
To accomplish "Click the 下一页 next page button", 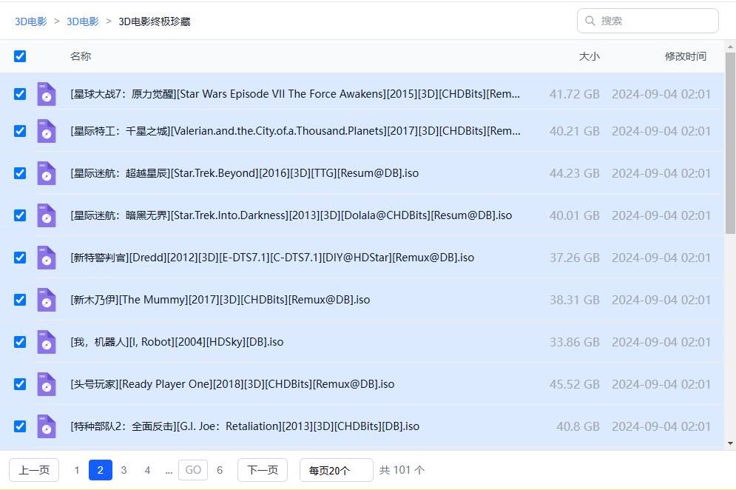I will tap(262, 470).
